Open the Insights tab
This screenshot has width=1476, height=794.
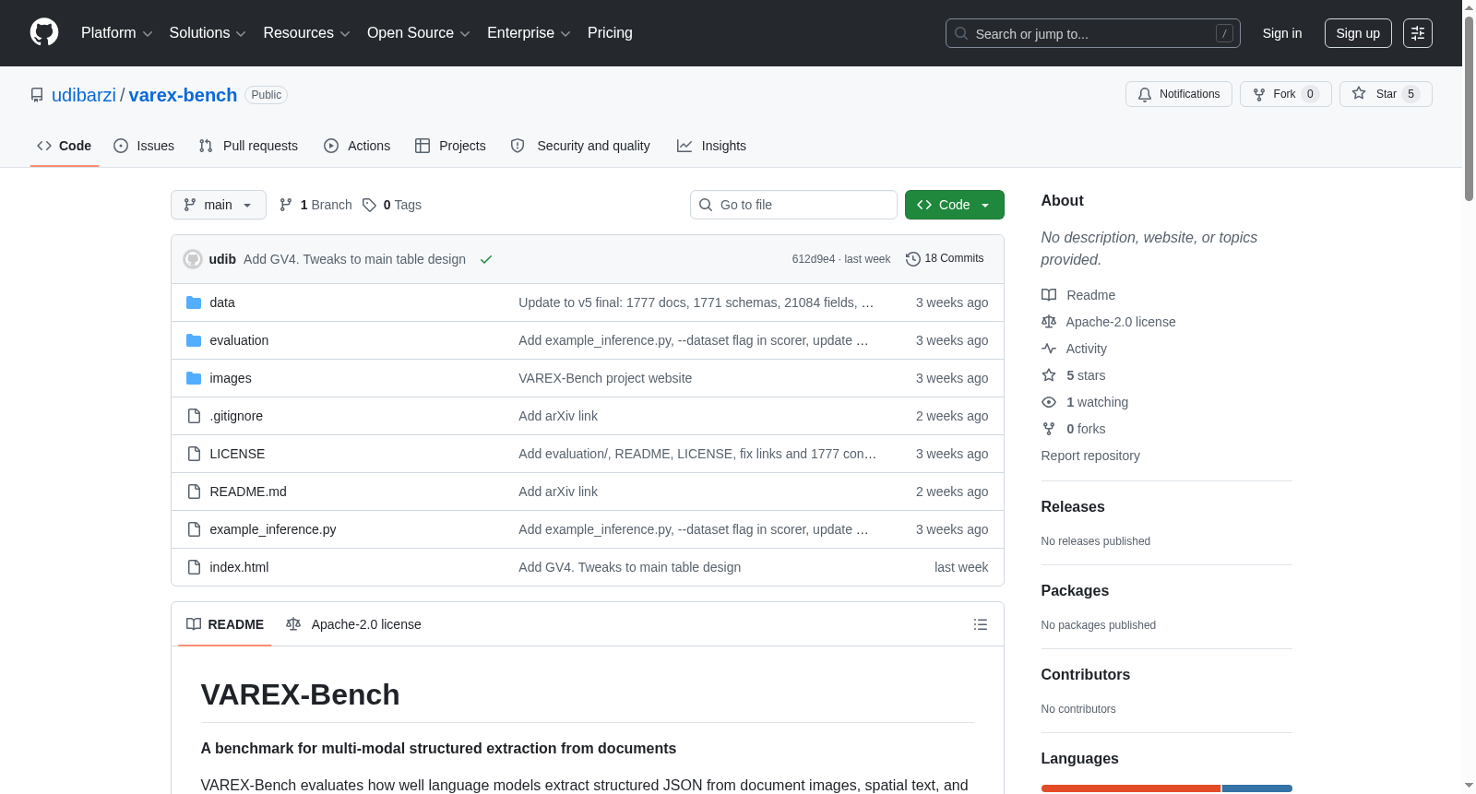711,146
